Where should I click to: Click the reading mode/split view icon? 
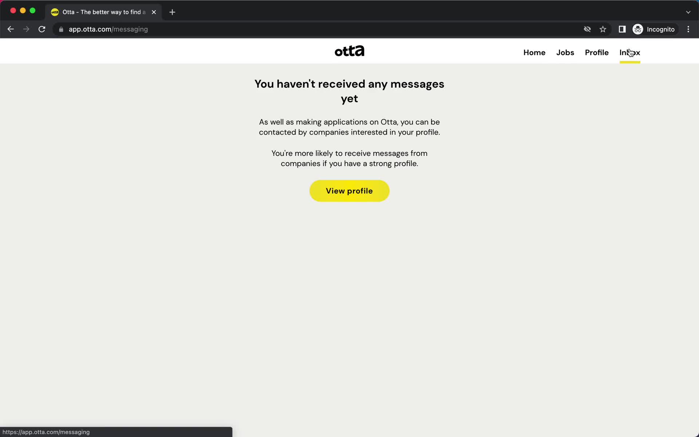tap(621, 29)
